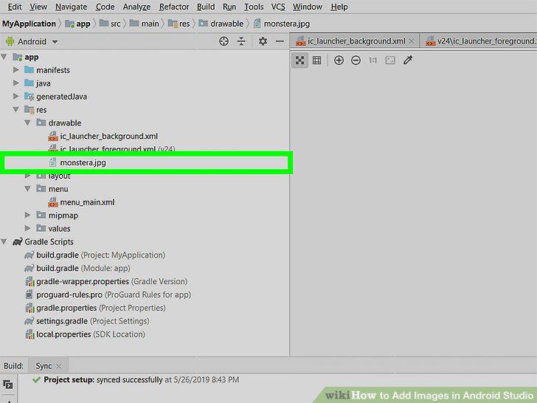Click the build output toggle view icon

coord(7,384)
